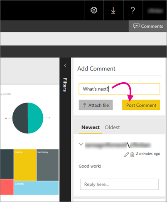
Task: Expand the Filters pane with left chevron
Action: 65,65
